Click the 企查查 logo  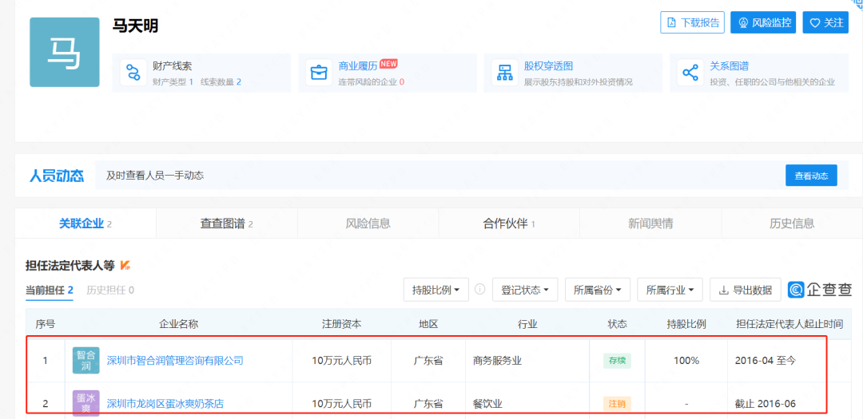(820, 290)
